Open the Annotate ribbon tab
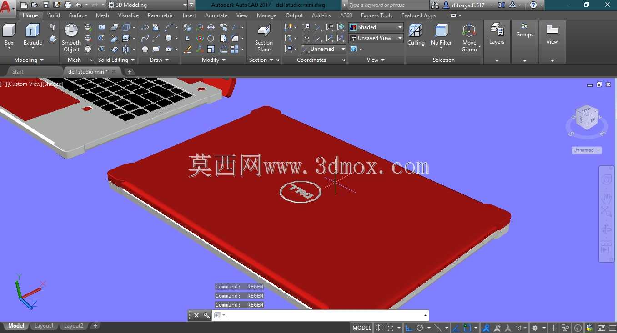Viewport: 617px width, 333px height. pyautogui.click(x=216, y=15)
